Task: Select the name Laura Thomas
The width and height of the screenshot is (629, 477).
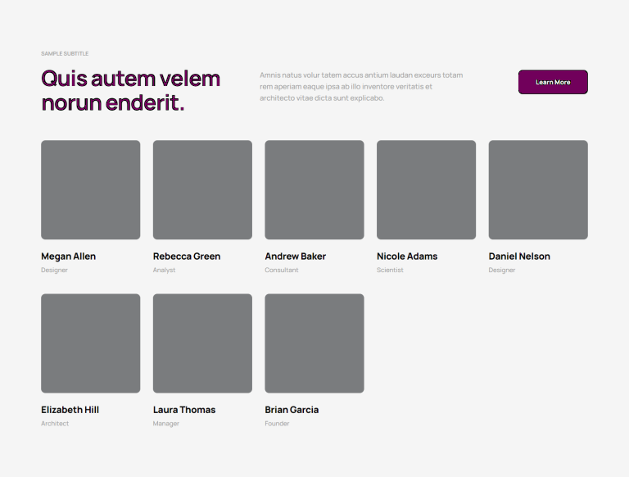Action: tap(184, 410)
